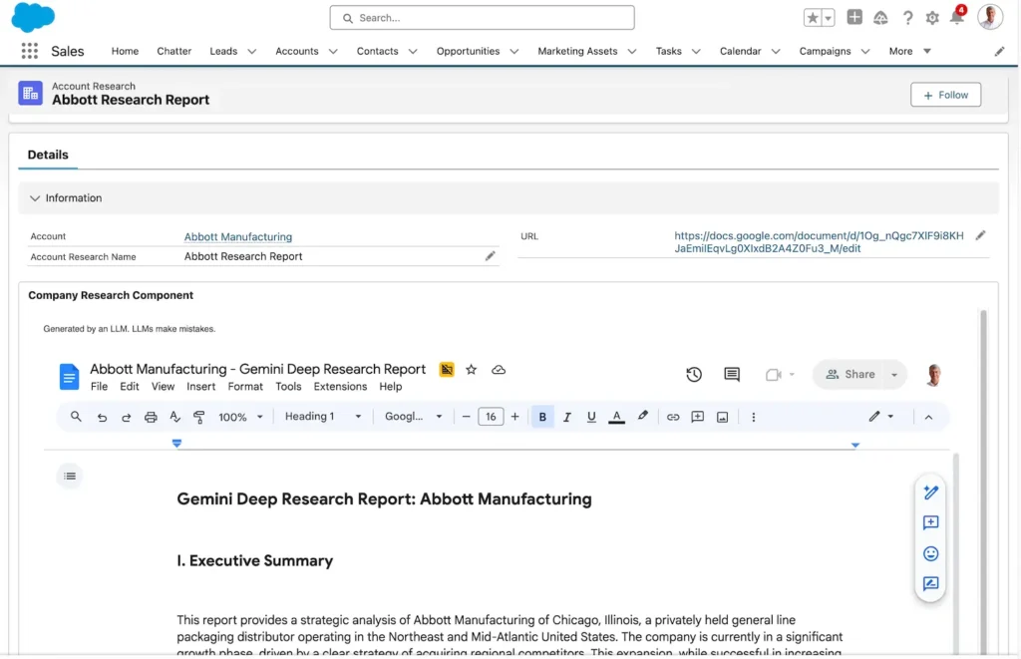Click the Trailhead guidance icon
Viewport: 1021px width, 659px height.
tap(880, 18)
